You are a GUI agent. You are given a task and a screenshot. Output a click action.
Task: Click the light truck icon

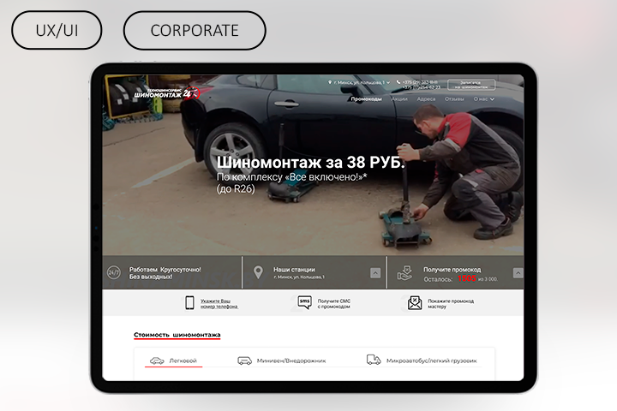pos(374,360)
